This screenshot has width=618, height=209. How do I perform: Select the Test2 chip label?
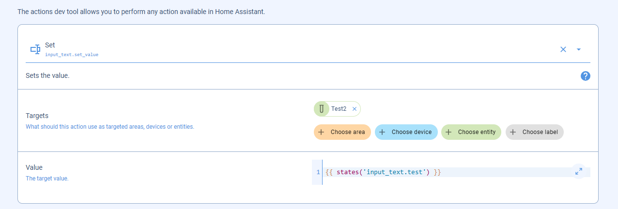[339, 109]
